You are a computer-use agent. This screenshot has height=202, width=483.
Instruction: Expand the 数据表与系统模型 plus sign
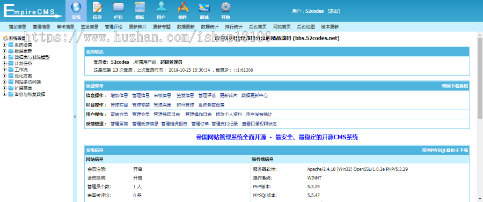tap(5, 57)
